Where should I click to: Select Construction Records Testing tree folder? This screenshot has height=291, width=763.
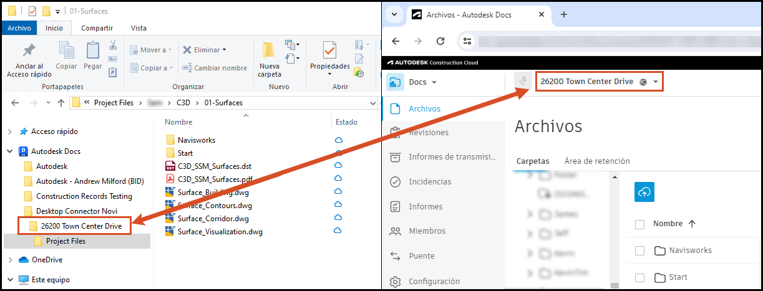84,196
